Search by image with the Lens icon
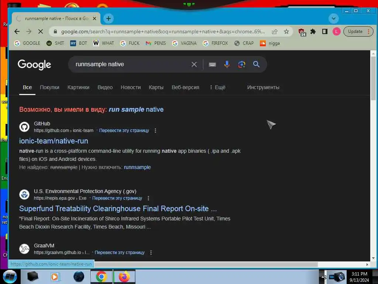The height and width of the screenshot is (284, 378). 241,64
